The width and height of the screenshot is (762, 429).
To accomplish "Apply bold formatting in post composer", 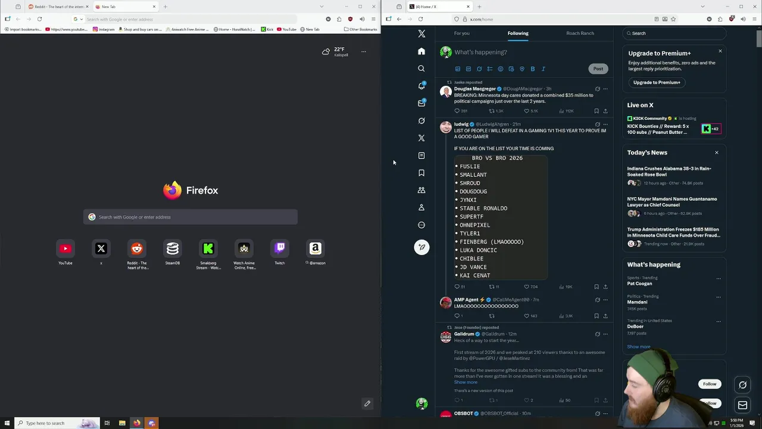I will pyautogui.click(x=533, y=69).
